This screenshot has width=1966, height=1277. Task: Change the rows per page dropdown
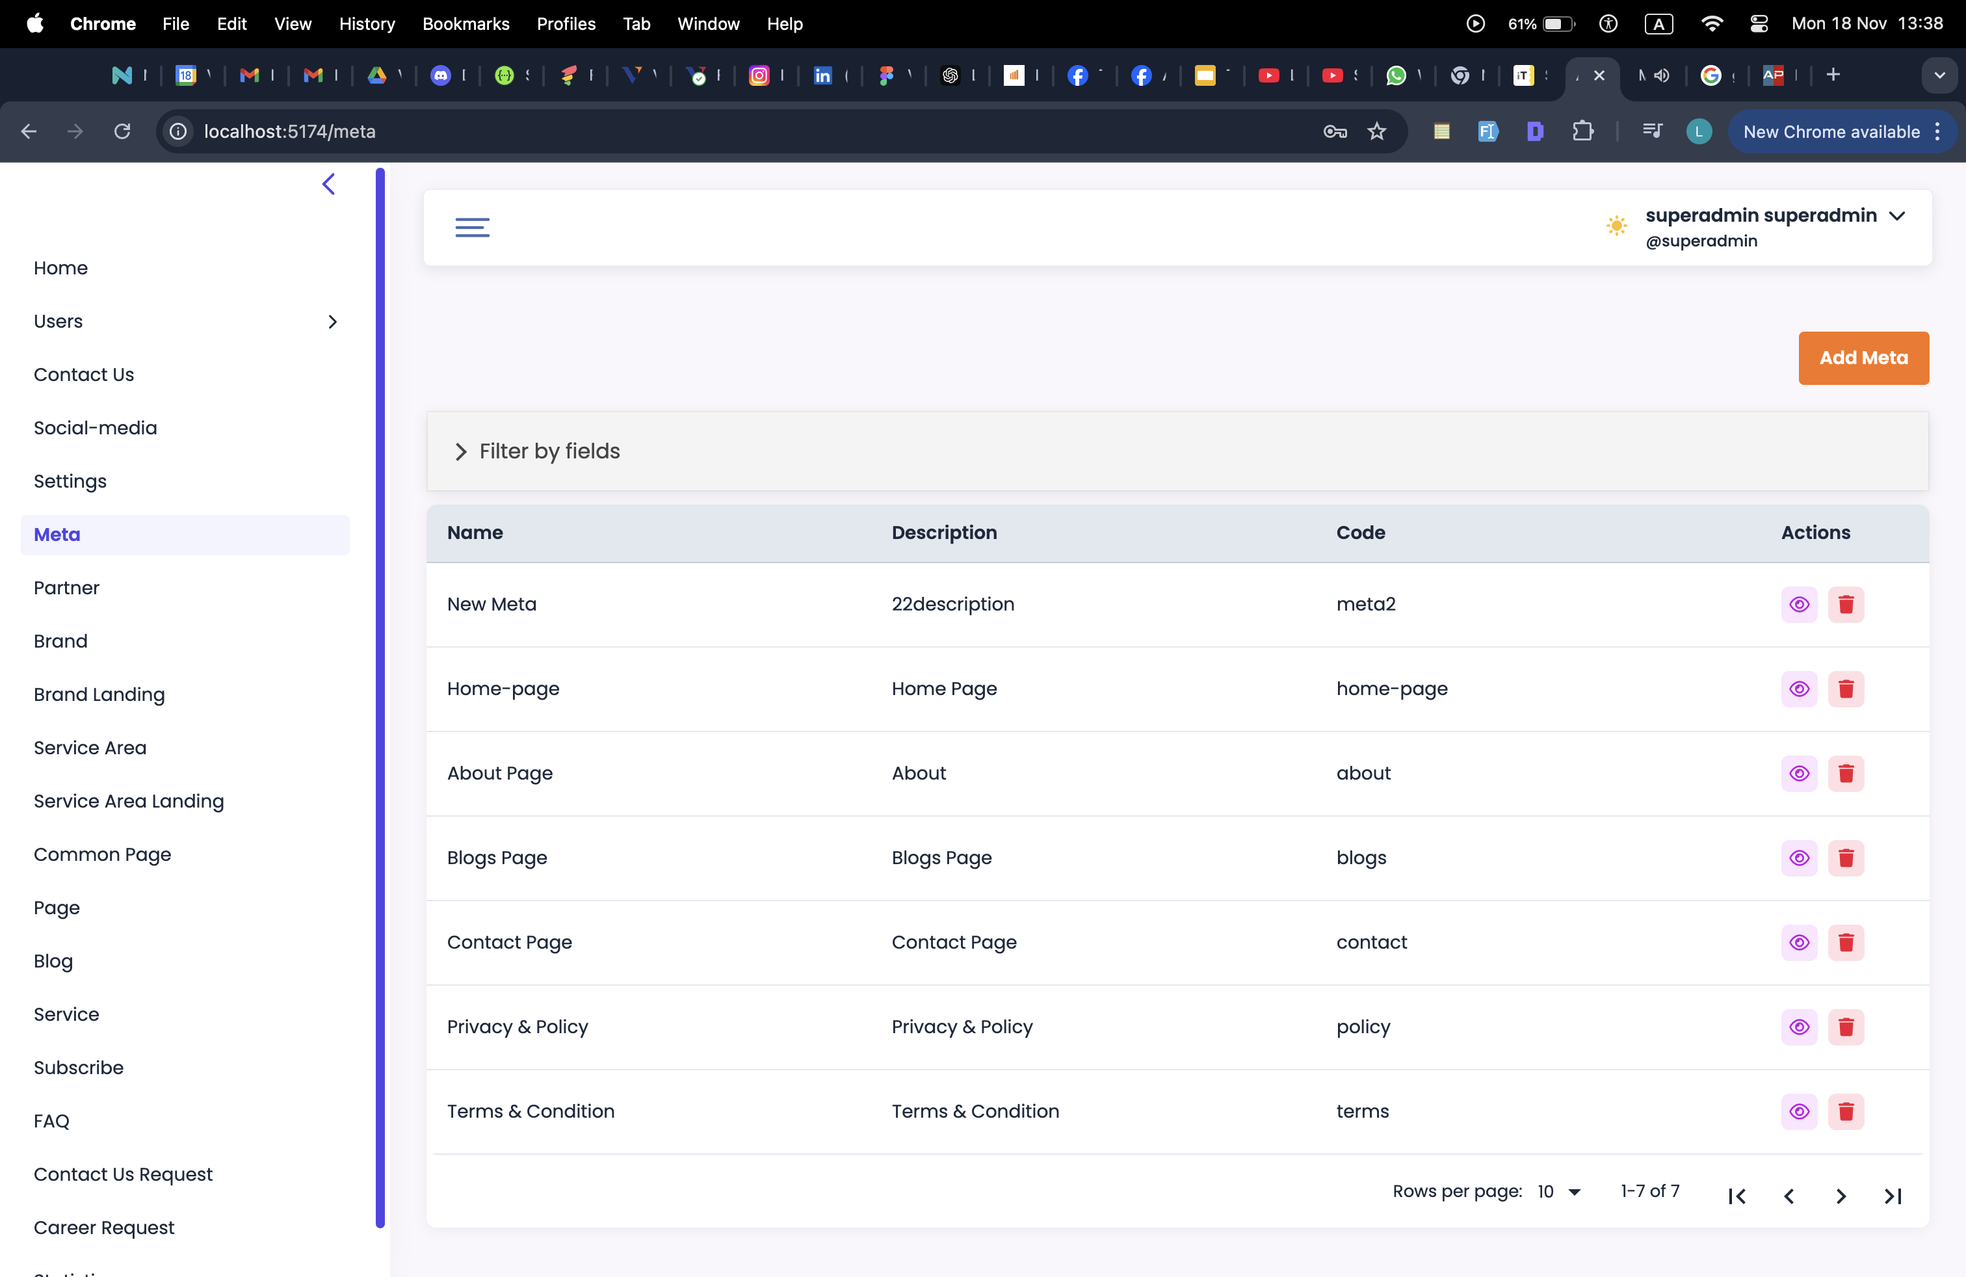pyautogui.click(x=1559, y=1191)
